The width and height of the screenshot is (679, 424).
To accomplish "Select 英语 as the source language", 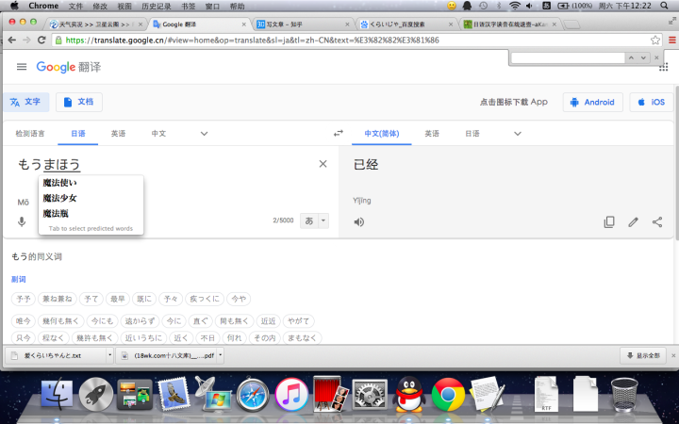I will point(118,133).
